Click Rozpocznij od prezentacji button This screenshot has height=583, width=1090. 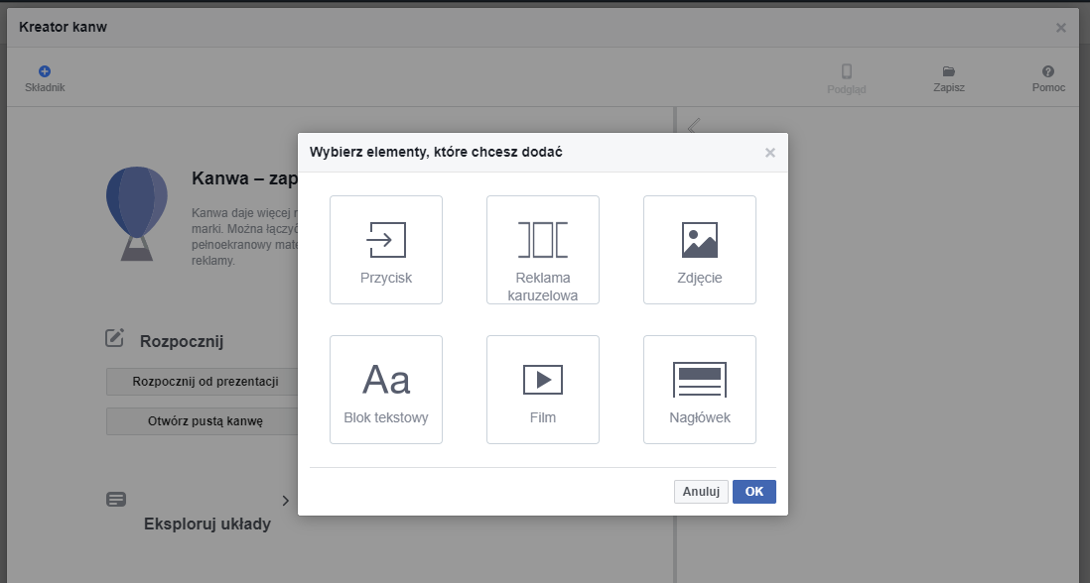[x=204, y=382]
